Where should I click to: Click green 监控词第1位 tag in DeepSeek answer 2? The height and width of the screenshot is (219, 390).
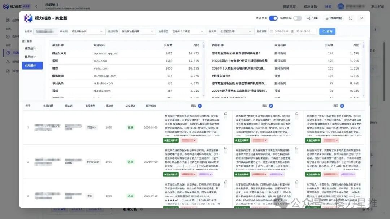pos(242,175)
